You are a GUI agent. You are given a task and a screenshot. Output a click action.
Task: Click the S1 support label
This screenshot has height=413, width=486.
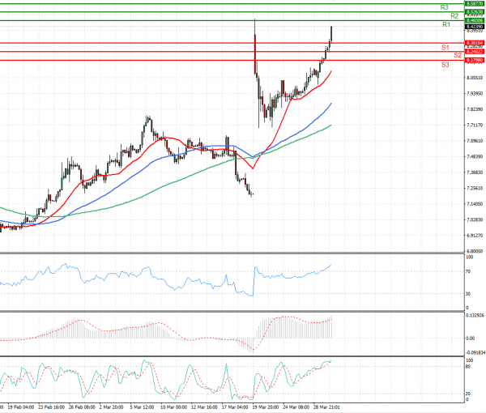(445, 48)
